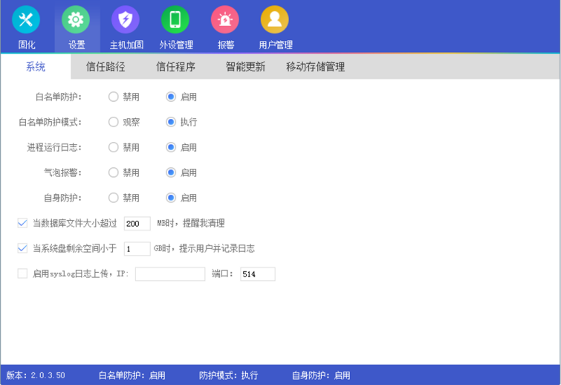Open 用户管理 user icon
561x385 pixels.
(x=275, y=20)
